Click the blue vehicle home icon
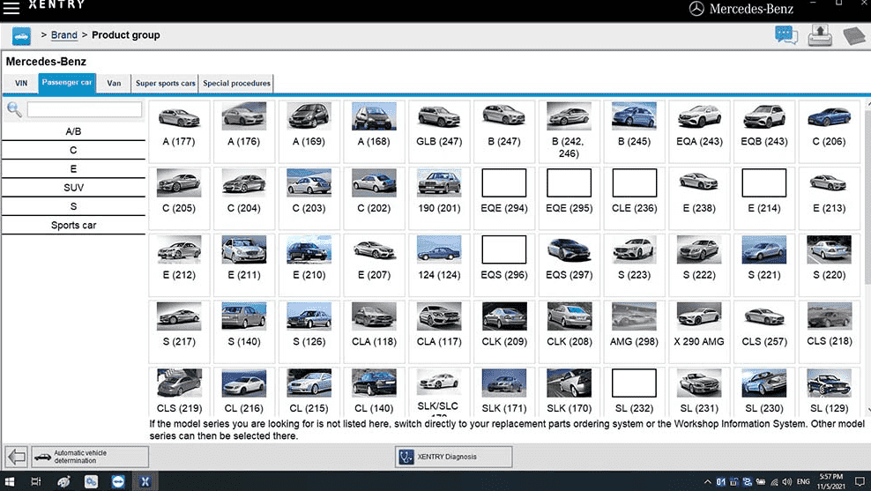The image size is (871, 491). [x=22, y=36]
